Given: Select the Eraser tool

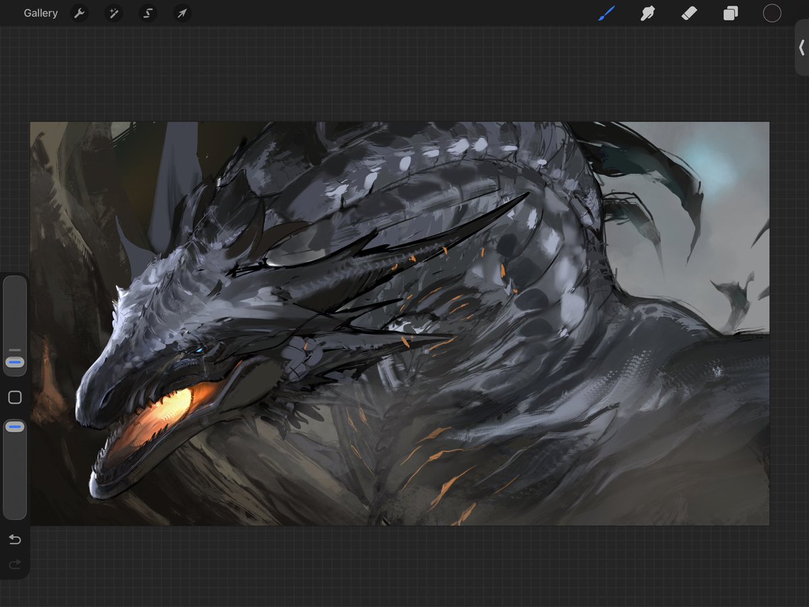Looking at the screenshot, I should [x=690, y=14].
